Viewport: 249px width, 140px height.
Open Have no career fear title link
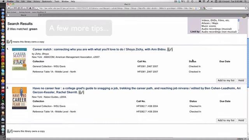coord(137,90)
